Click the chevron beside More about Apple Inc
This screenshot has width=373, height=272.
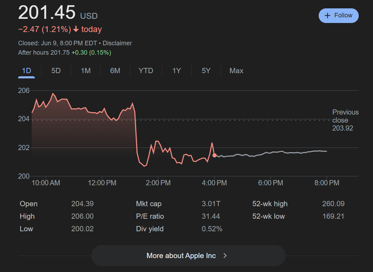tap(225, 256)
